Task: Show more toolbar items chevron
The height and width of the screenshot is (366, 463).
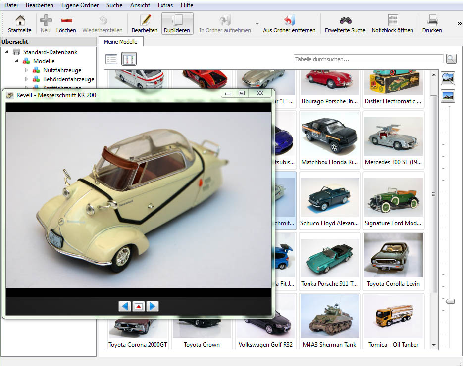Action: coord(460,23)
